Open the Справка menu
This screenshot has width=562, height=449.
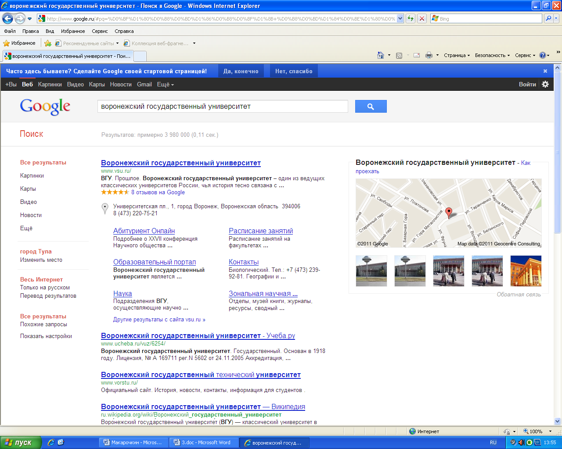coord(124,31)
